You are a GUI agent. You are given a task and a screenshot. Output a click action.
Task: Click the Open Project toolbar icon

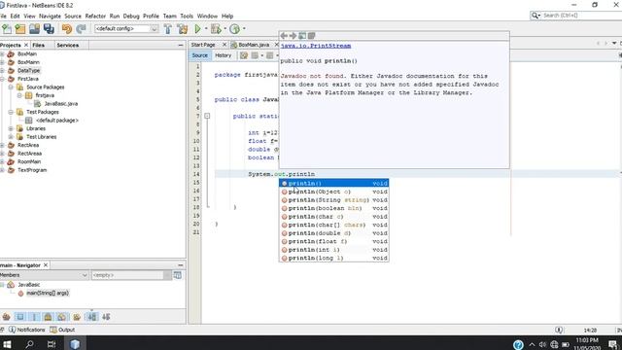coord(35,28)
